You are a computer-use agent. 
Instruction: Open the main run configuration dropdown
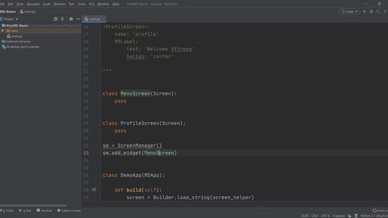(x=350, y=12)
